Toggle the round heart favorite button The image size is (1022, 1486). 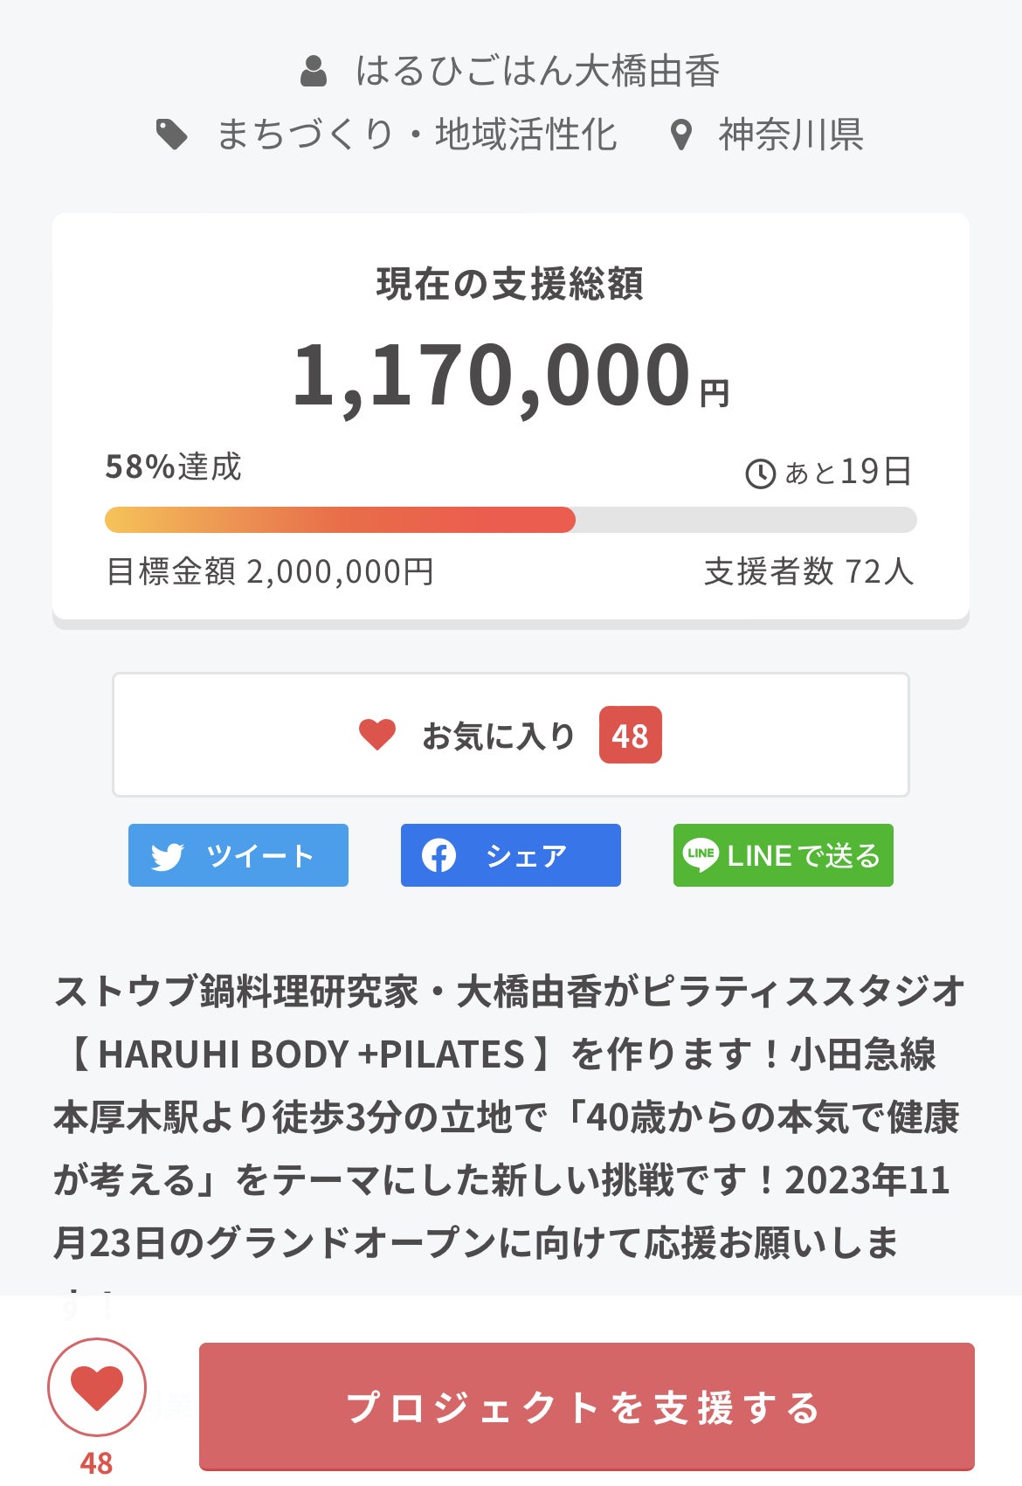pyautogui.click(x=96, y=1387)
